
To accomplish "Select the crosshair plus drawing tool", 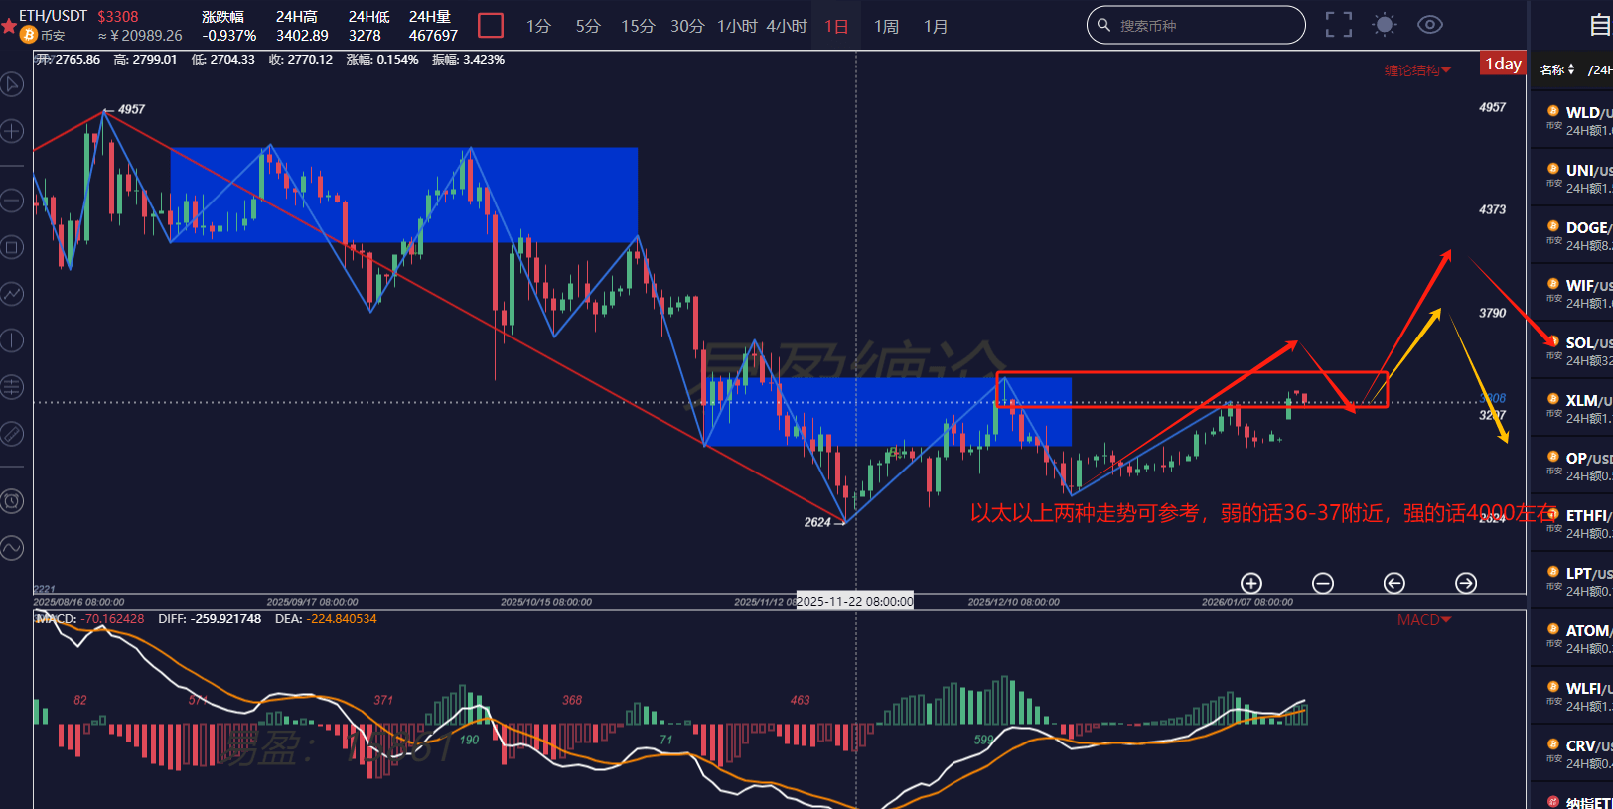I will coord(11,131).
